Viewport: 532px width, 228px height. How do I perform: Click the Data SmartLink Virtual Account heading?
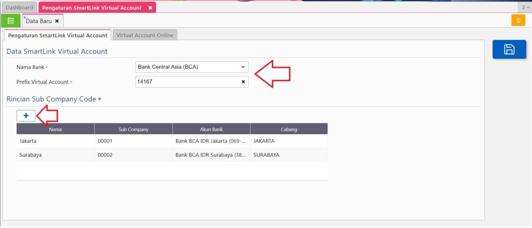pyautogui.click(x=57, y=51)
